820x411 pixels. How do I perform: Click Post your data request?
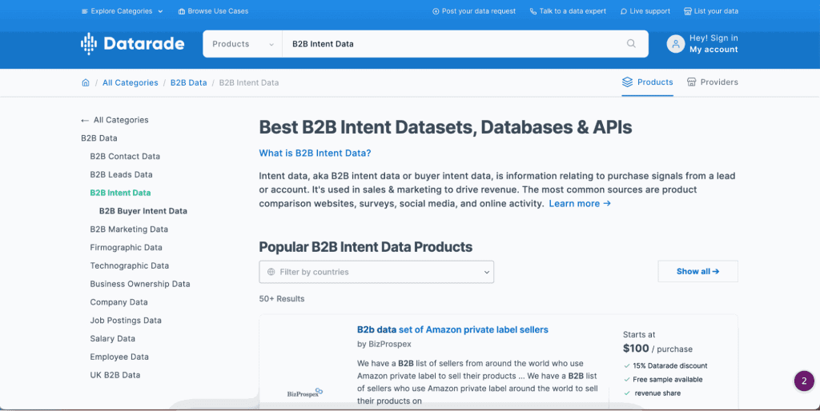coord(474,11)
